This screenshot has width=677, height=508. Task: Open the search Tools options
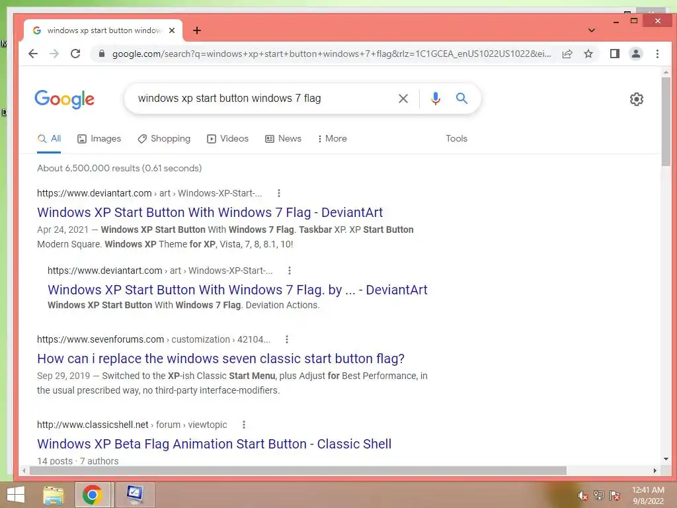456,139
